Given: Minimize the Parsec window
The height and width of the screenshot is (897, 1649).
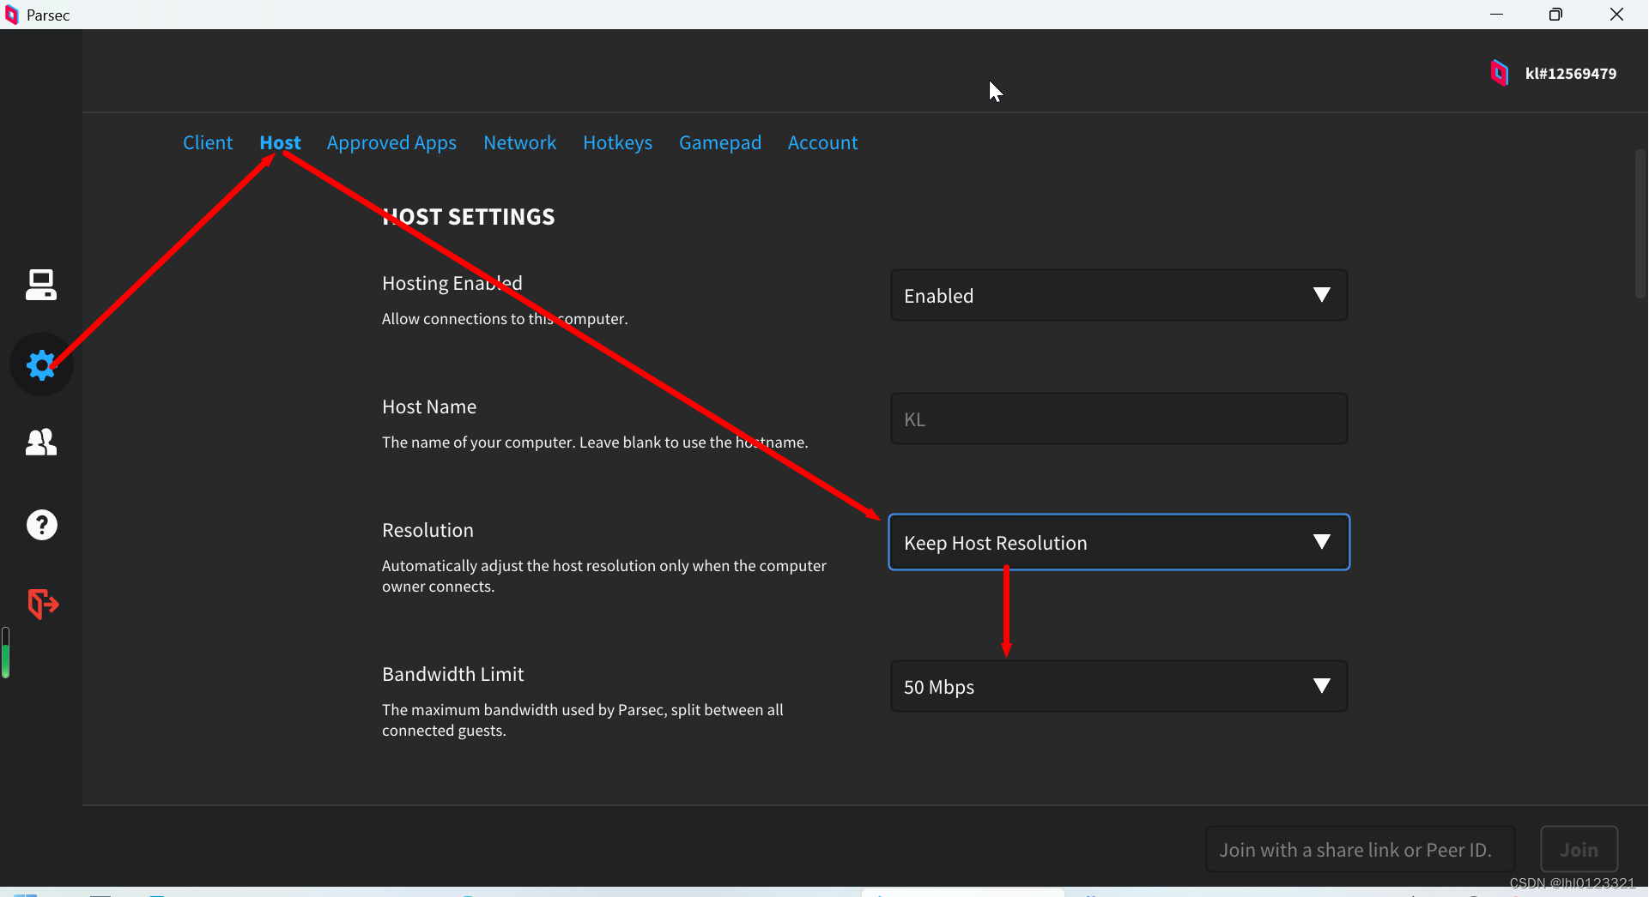Looking at the screenshot, I should pyautogui.click(x=1496, y=15).
